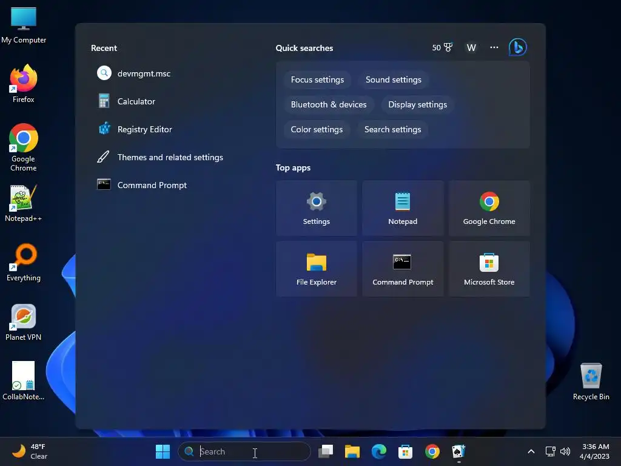621x466 pixels.
Task: Select Color settings quick search
Action: [317, 130]
